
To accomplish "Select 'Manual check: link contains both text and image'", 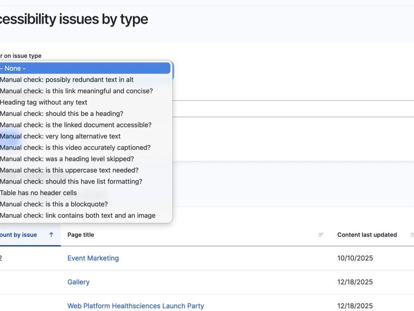I will 78,215.
